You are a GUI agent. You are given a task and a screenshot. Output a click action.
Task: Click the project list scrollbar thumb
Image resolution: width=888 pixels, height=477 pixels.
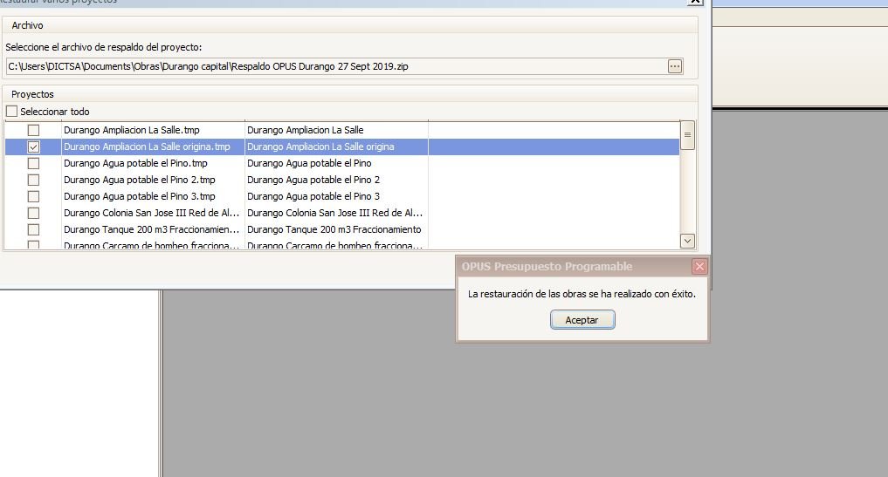687,136
